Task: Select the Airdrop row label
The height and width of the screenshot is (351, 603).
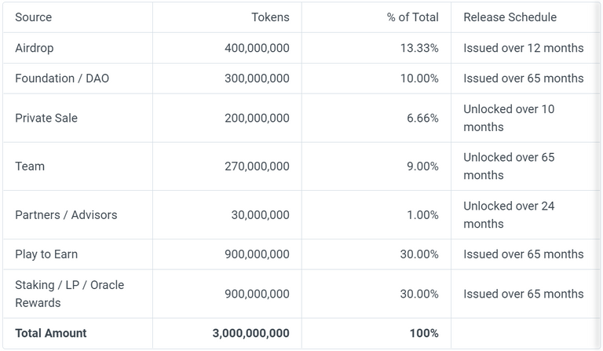Action: 35,48
